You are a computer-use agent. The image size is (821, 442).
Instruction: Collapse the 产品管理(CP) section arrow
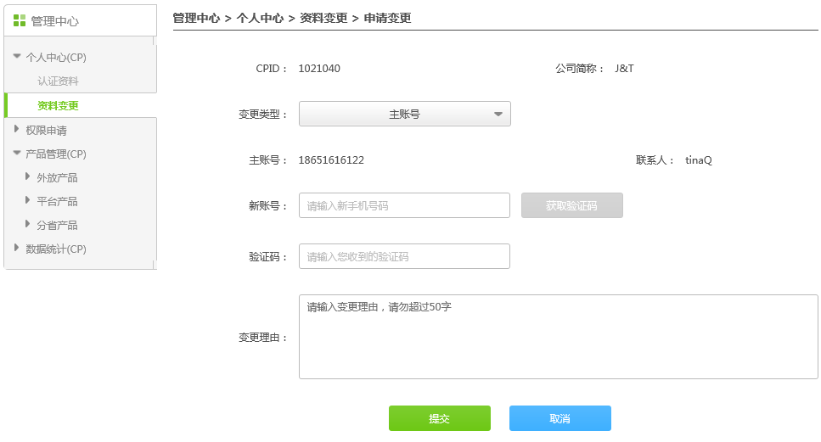pos(17,154)
